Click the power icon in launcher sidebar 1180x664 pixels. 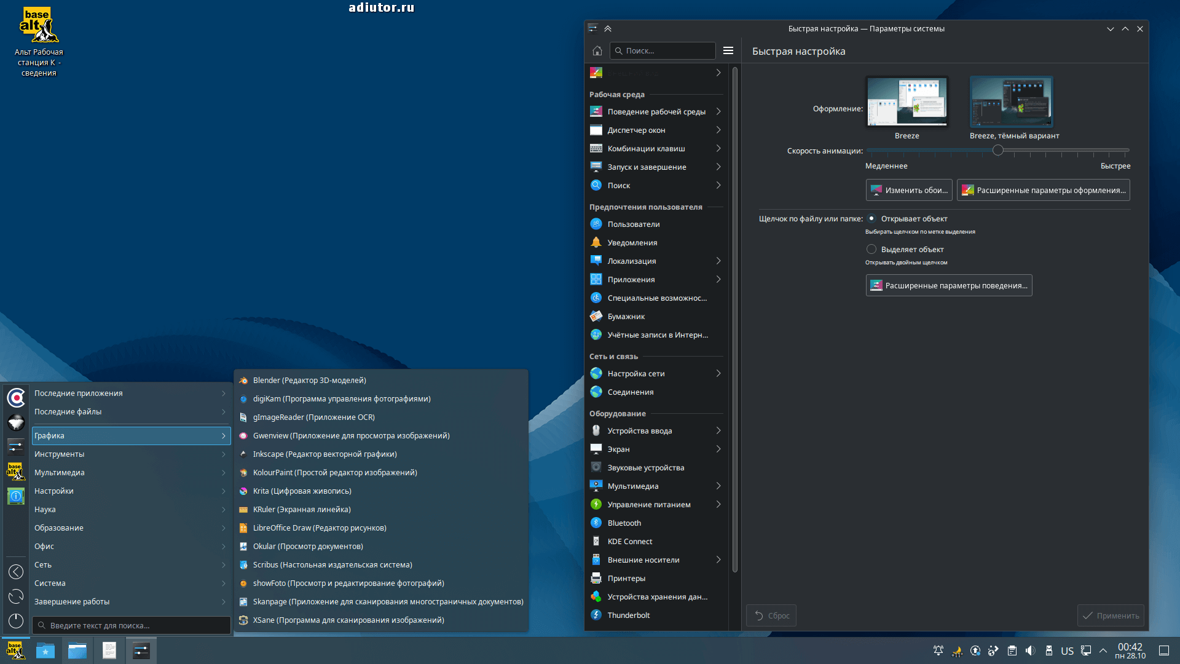pyautogui.click(x=16, y=621)
